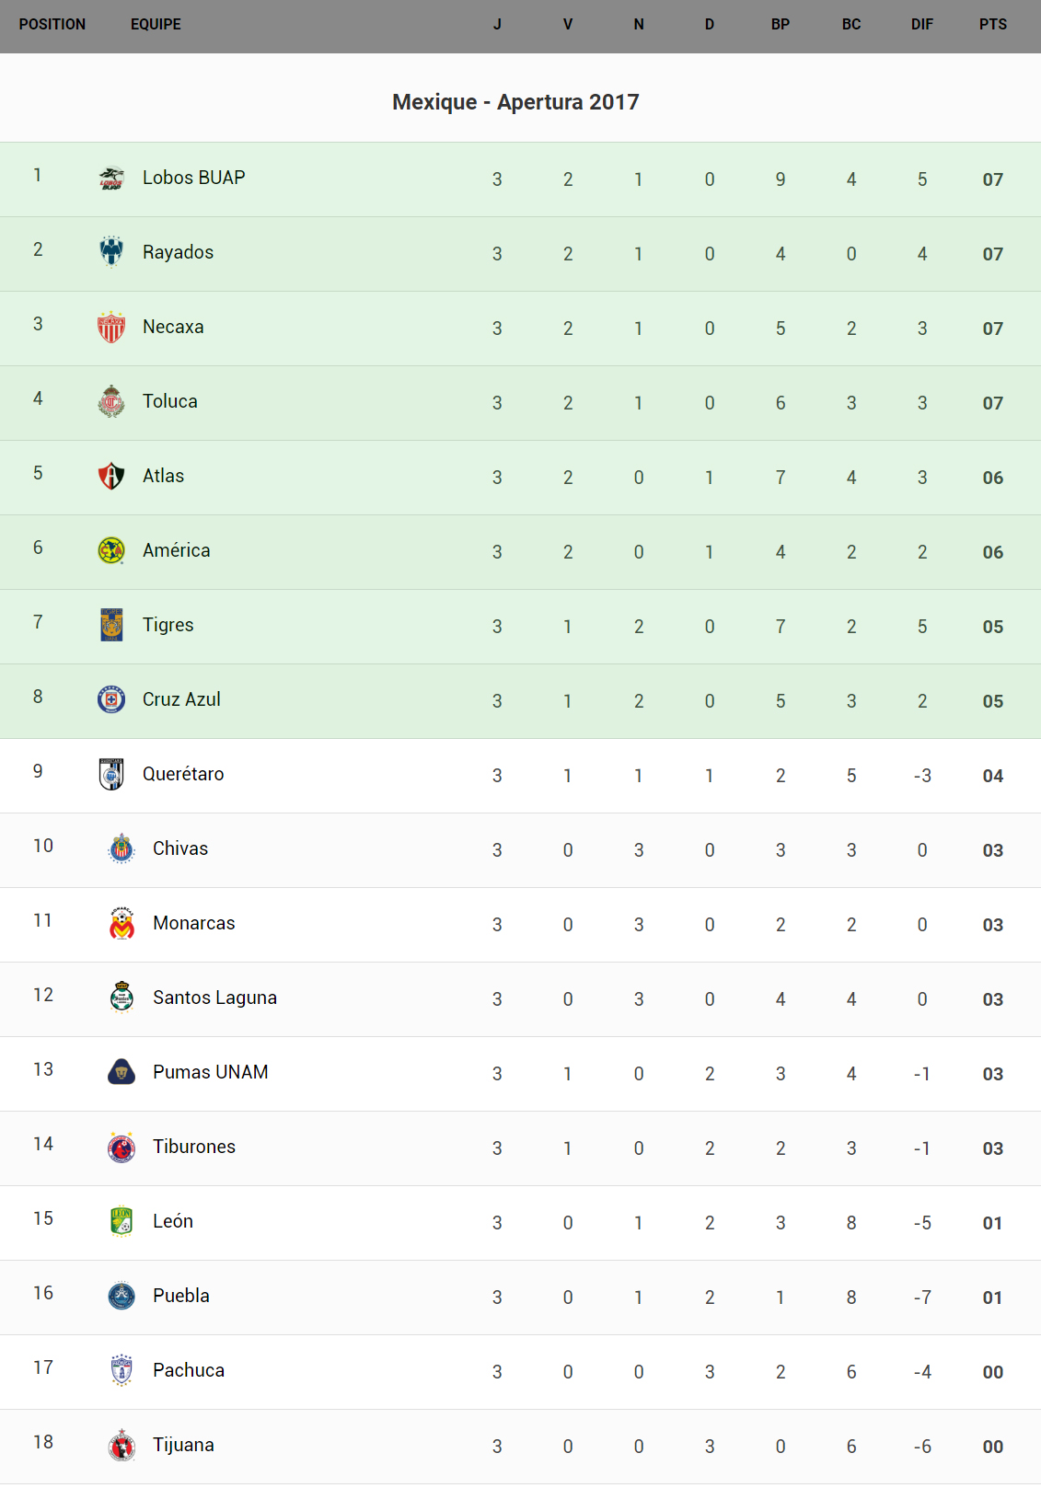
Task: Click the POSITION column header
Action: click(52, 25)
